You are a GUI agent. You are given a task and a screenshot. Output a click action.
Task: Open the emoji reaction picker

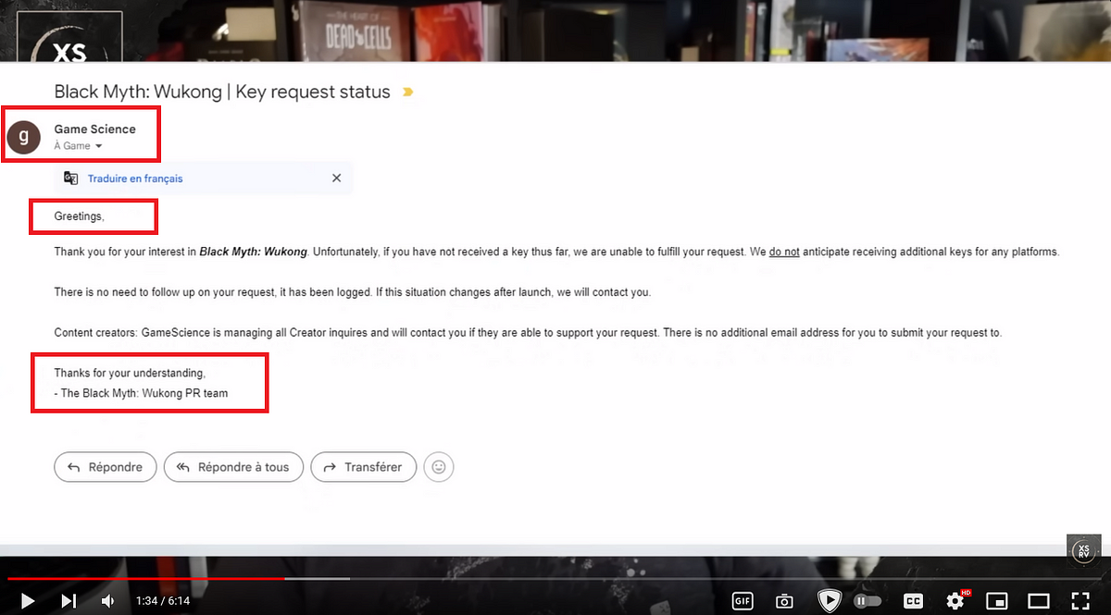(439, 467)
